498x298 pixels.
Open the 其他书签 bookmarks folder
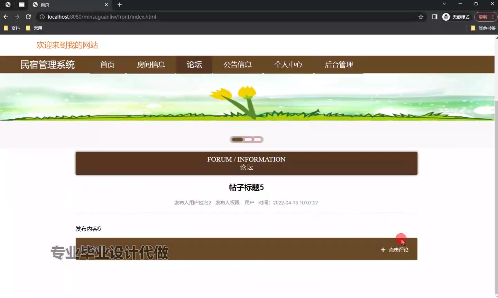coord(483,28)
